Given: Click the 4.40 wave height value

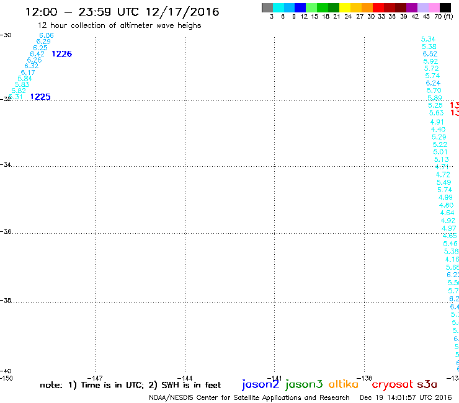Looking at the screenshot, I should [438, 130].
